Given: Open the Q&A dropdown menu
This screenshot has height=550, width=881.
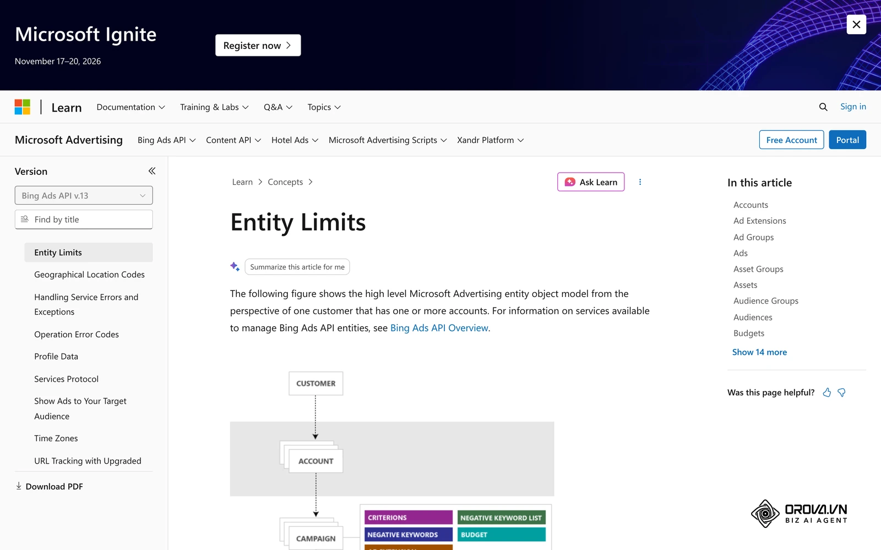Looking at the screenshot, I should 278,107.
